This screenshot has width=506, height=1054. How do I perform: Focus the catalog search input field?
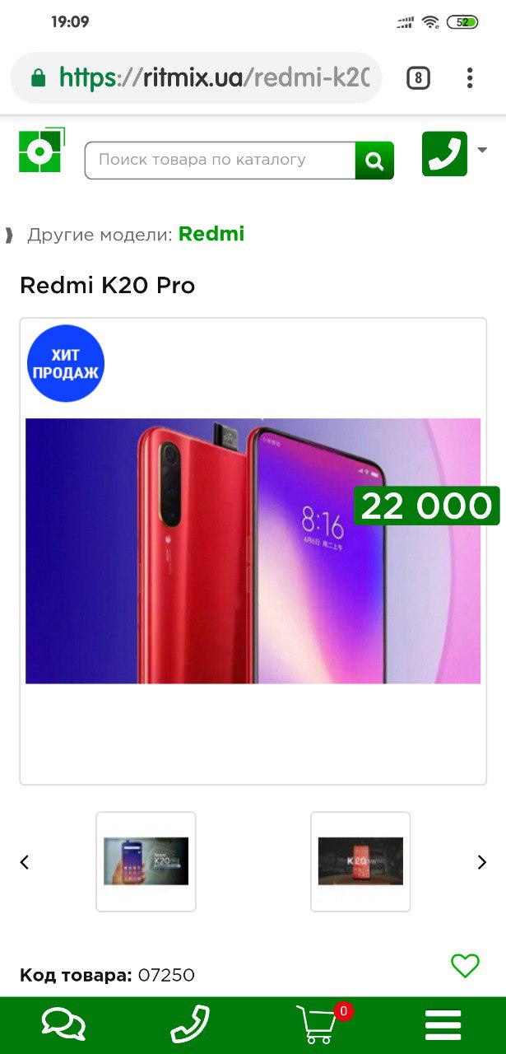point(221,161)
